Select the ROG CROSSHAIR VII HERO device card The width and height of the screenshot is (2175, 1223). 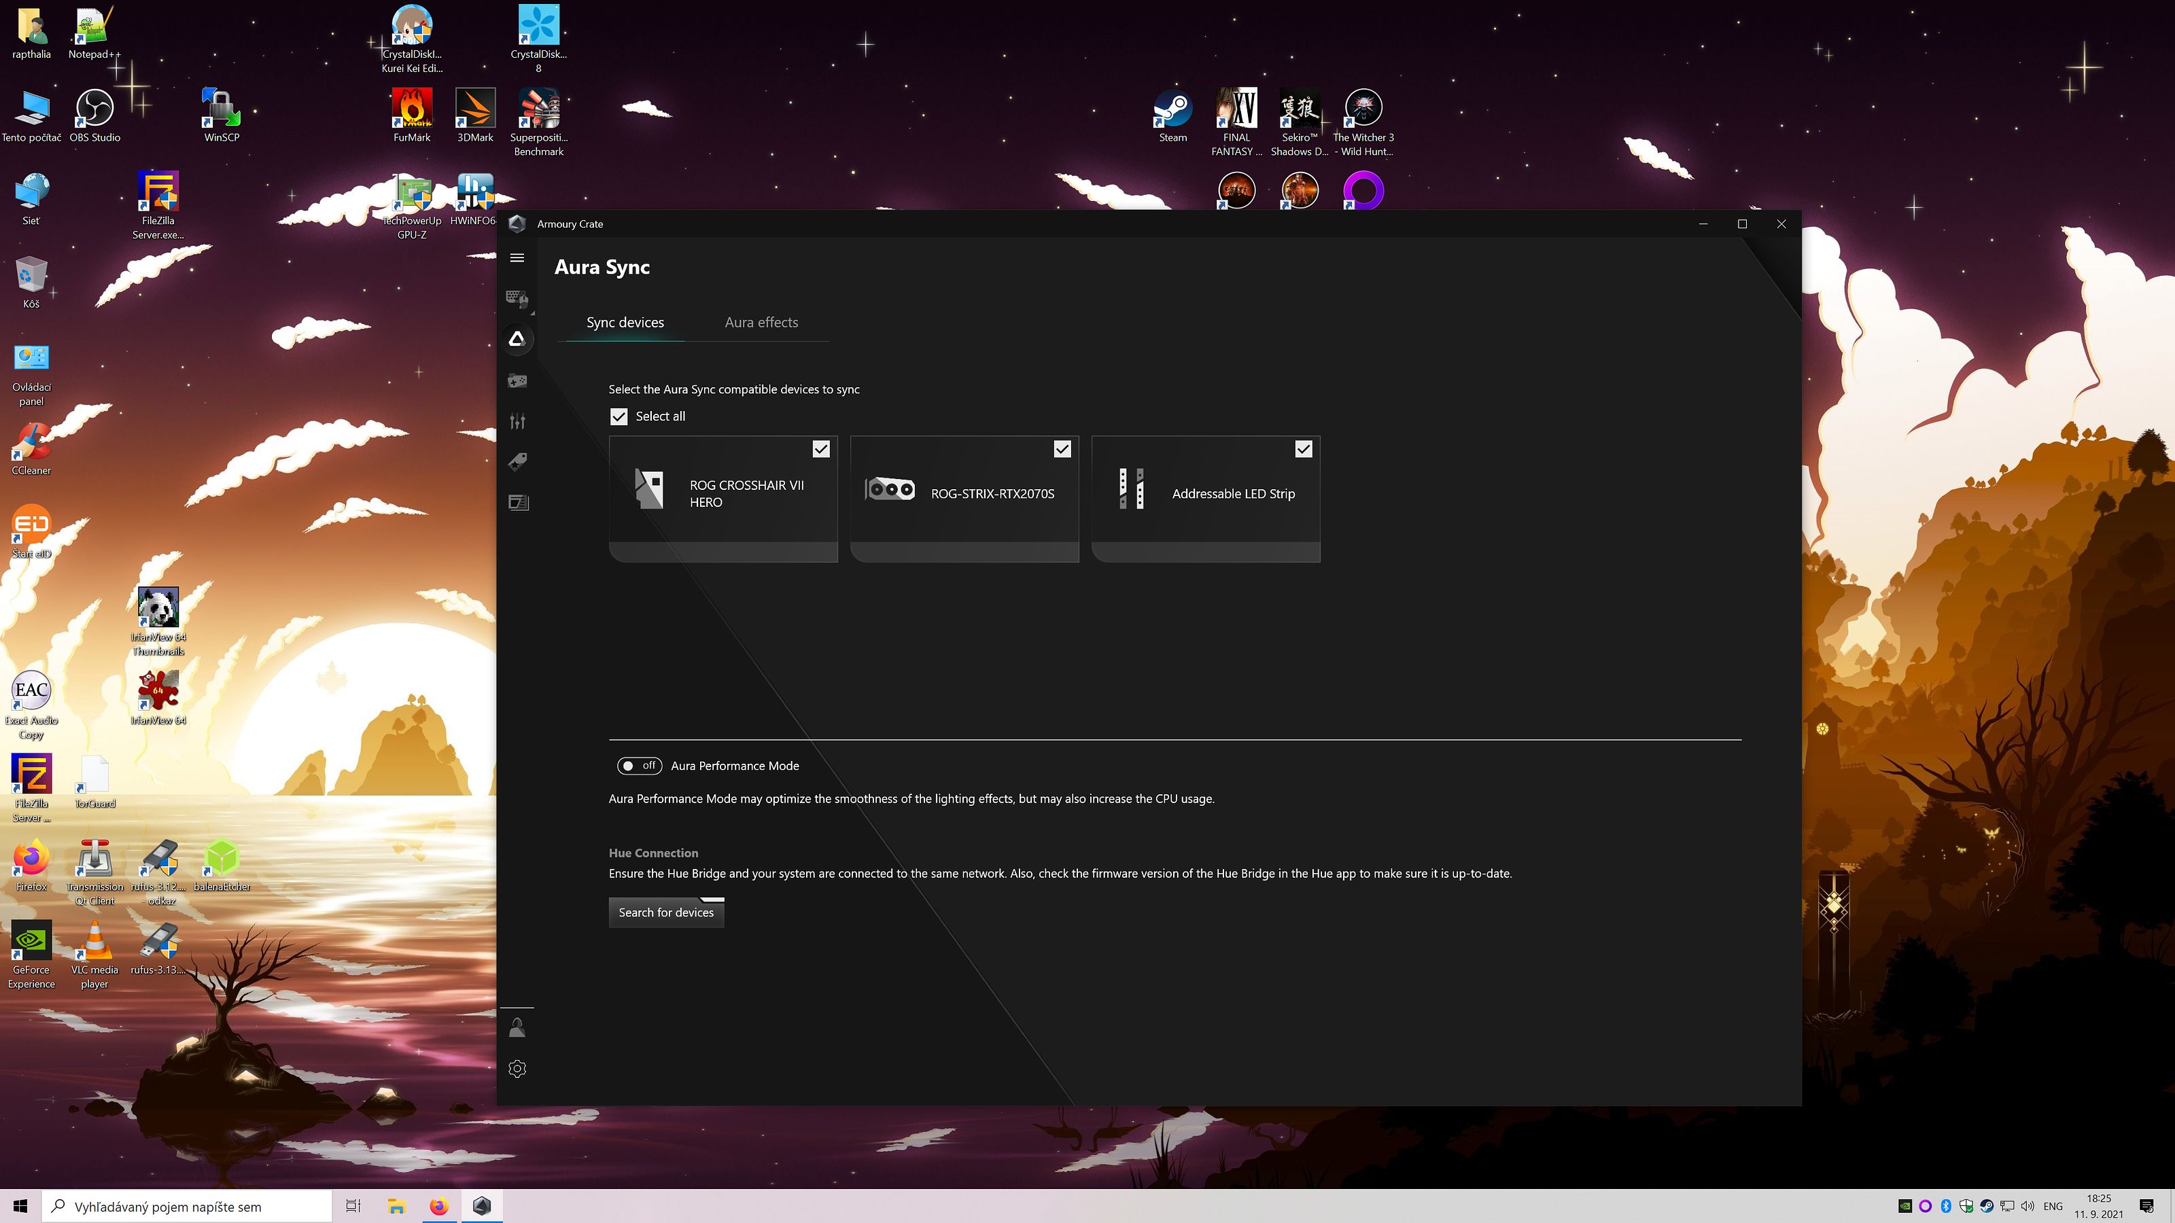coord(724,499)
